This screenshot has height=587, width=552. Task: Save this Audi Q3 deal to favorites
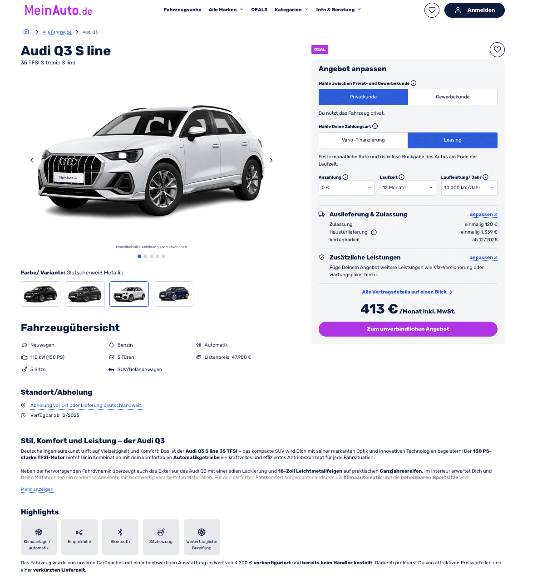(x=497, y=49)
